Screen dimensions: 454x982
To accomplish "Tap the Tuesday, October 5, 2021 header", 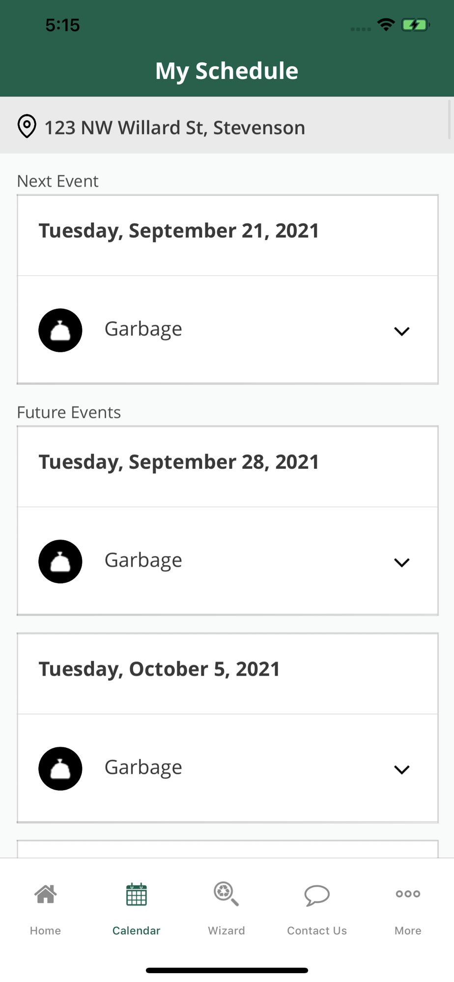I will [159, 669].
